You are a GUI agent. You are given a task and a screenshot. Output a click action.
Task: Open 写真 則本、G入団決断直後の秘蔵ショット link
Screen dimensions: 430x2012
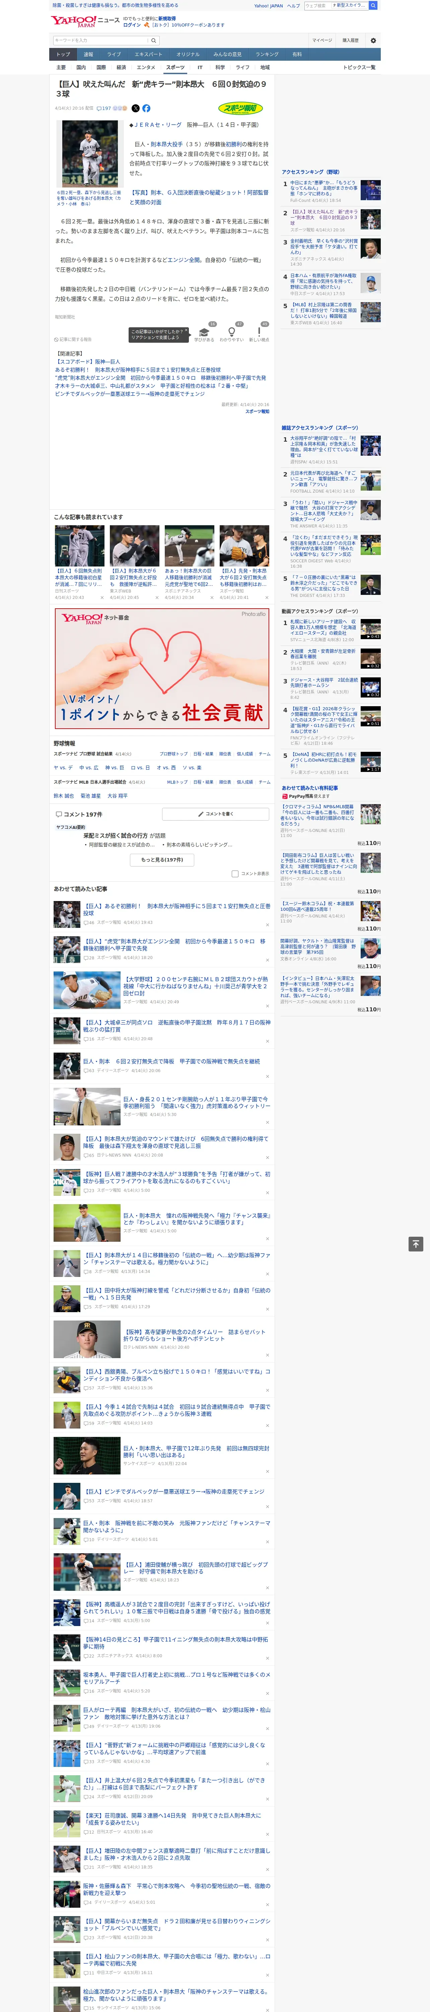(199, 198)
